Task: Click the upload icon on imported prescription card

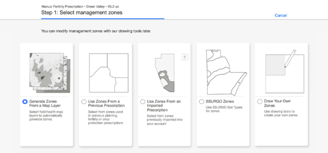Action: [185, 57]
